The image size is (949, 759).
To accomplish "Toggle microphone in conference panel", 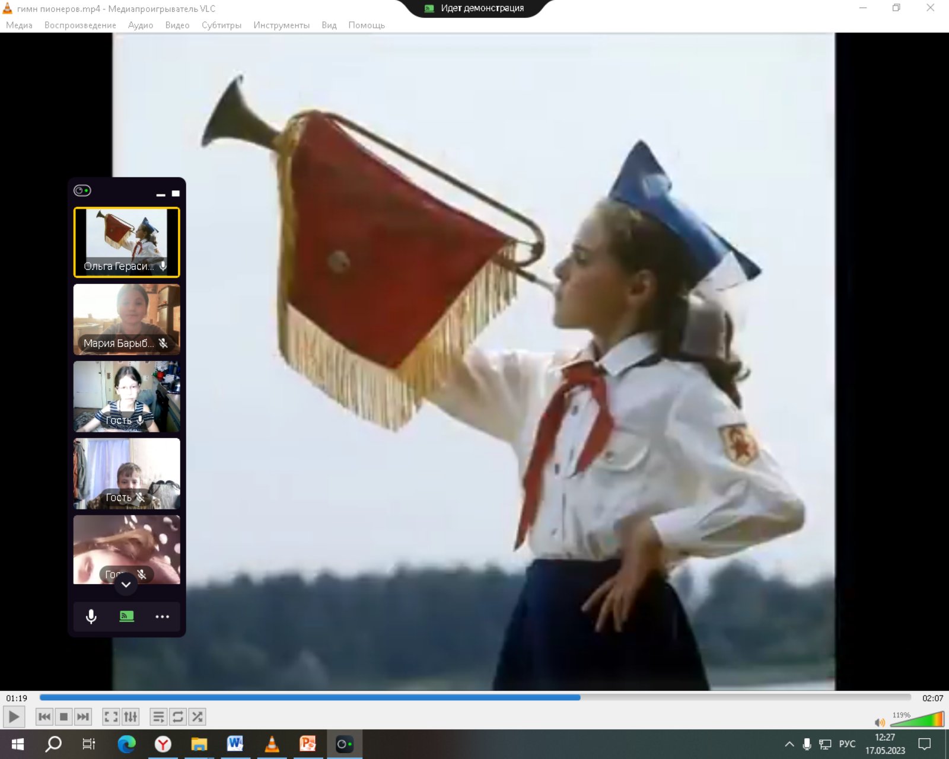I will [x=91, y=617].
